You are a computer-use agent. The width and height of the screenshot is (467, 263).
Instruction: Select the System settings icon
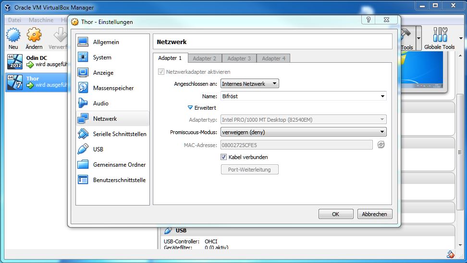point(83,57)
